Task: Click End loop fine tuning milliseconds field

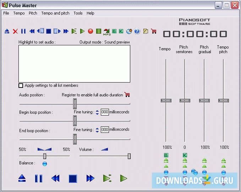Action: tap(105, 130)
